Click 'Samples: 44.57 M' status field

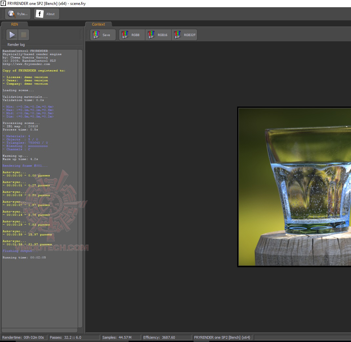(x=121, y=337)
